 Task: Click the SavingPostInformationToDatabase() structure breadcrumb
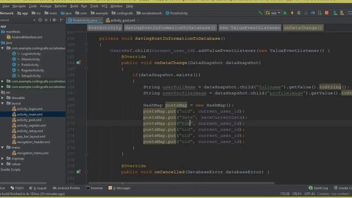point(170,28)
